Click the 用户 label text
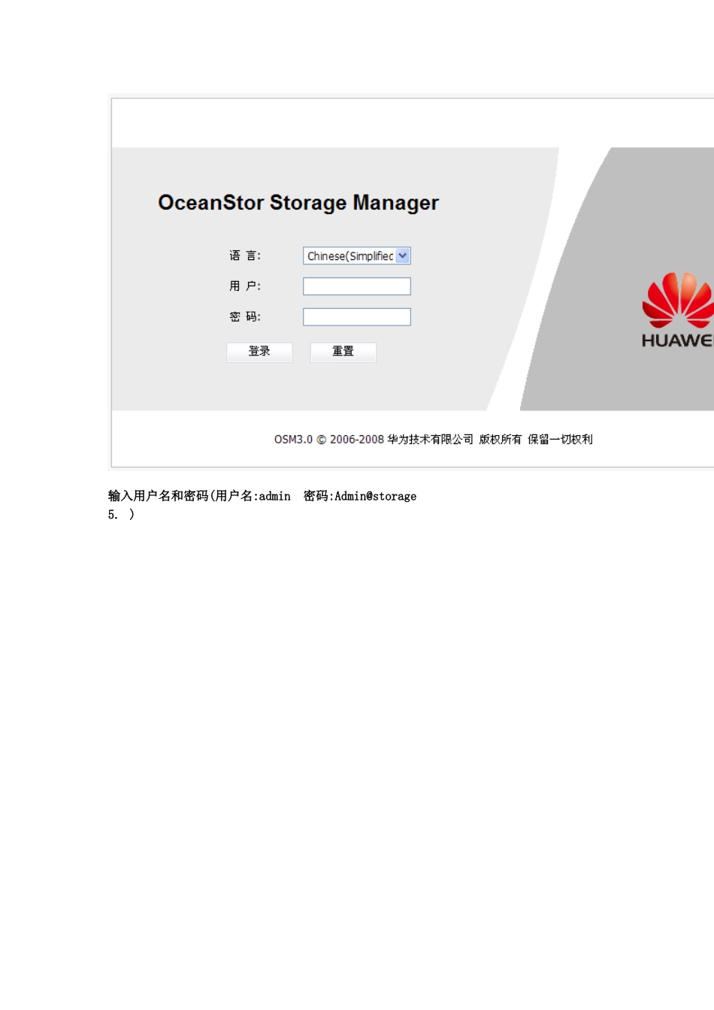This screenshot has height=1010, width=714. 245,286
